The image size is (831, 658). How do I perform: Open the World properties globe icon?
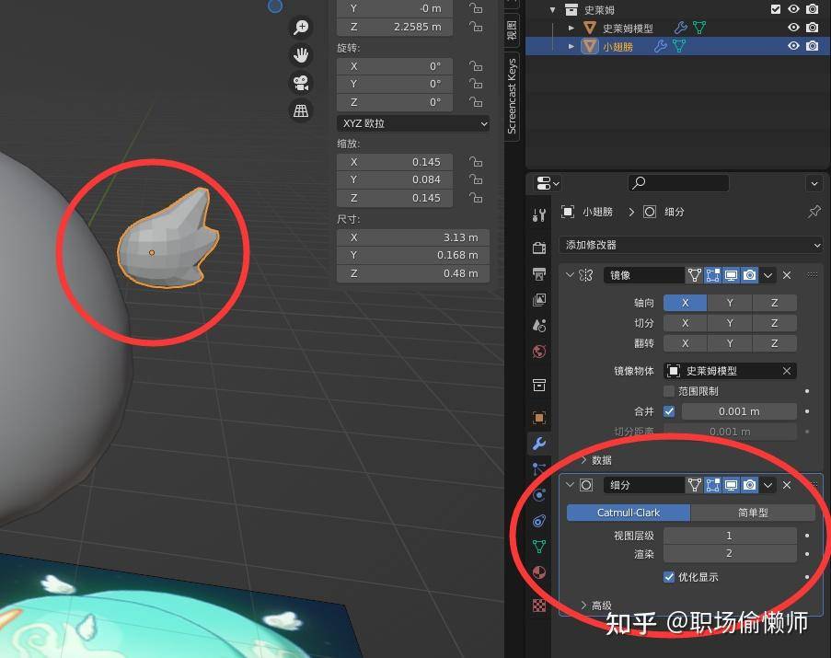tap(539, 352)
